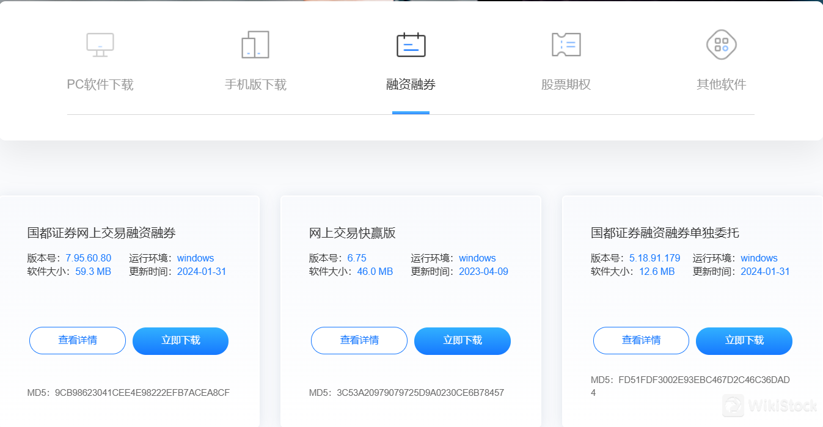Screen dimensions: 823x427
Task: Open the 股票期权 tab
Action: (x=566, y=84)
